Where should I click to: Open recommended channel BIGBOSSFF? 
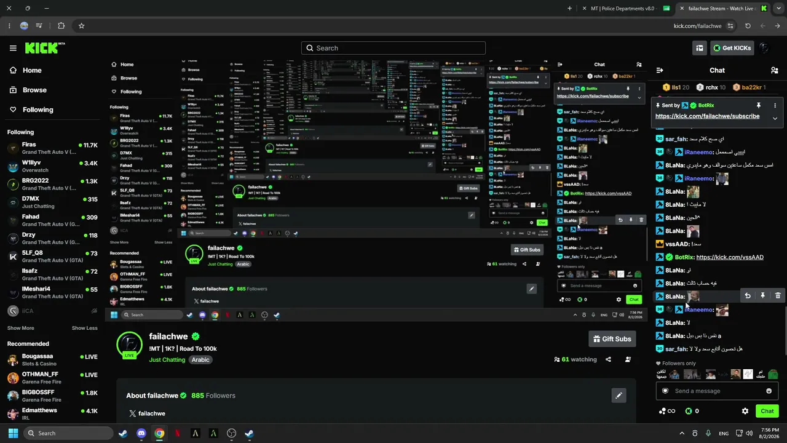pos(52,396)
